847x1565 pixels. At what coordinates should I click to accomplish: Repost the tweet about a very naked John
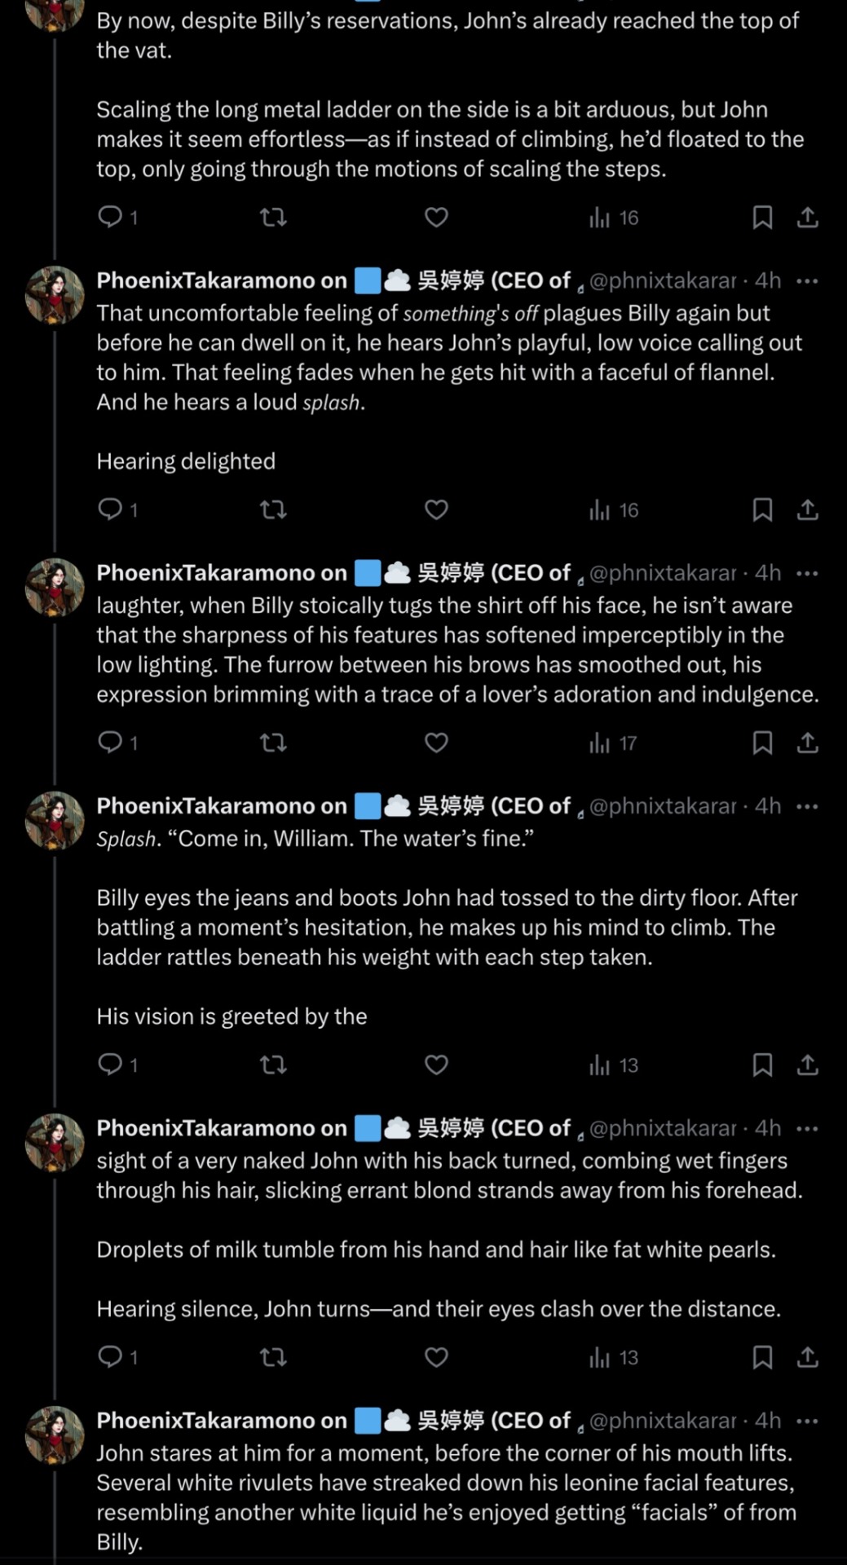click(x=273, y=1357)
